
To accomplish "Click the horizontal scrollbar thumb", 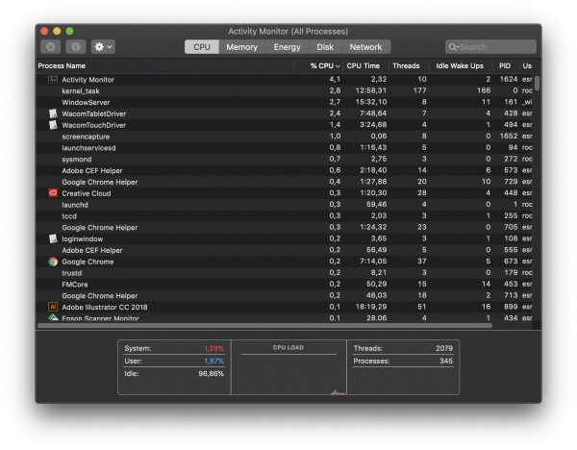I will click(265, 325).
